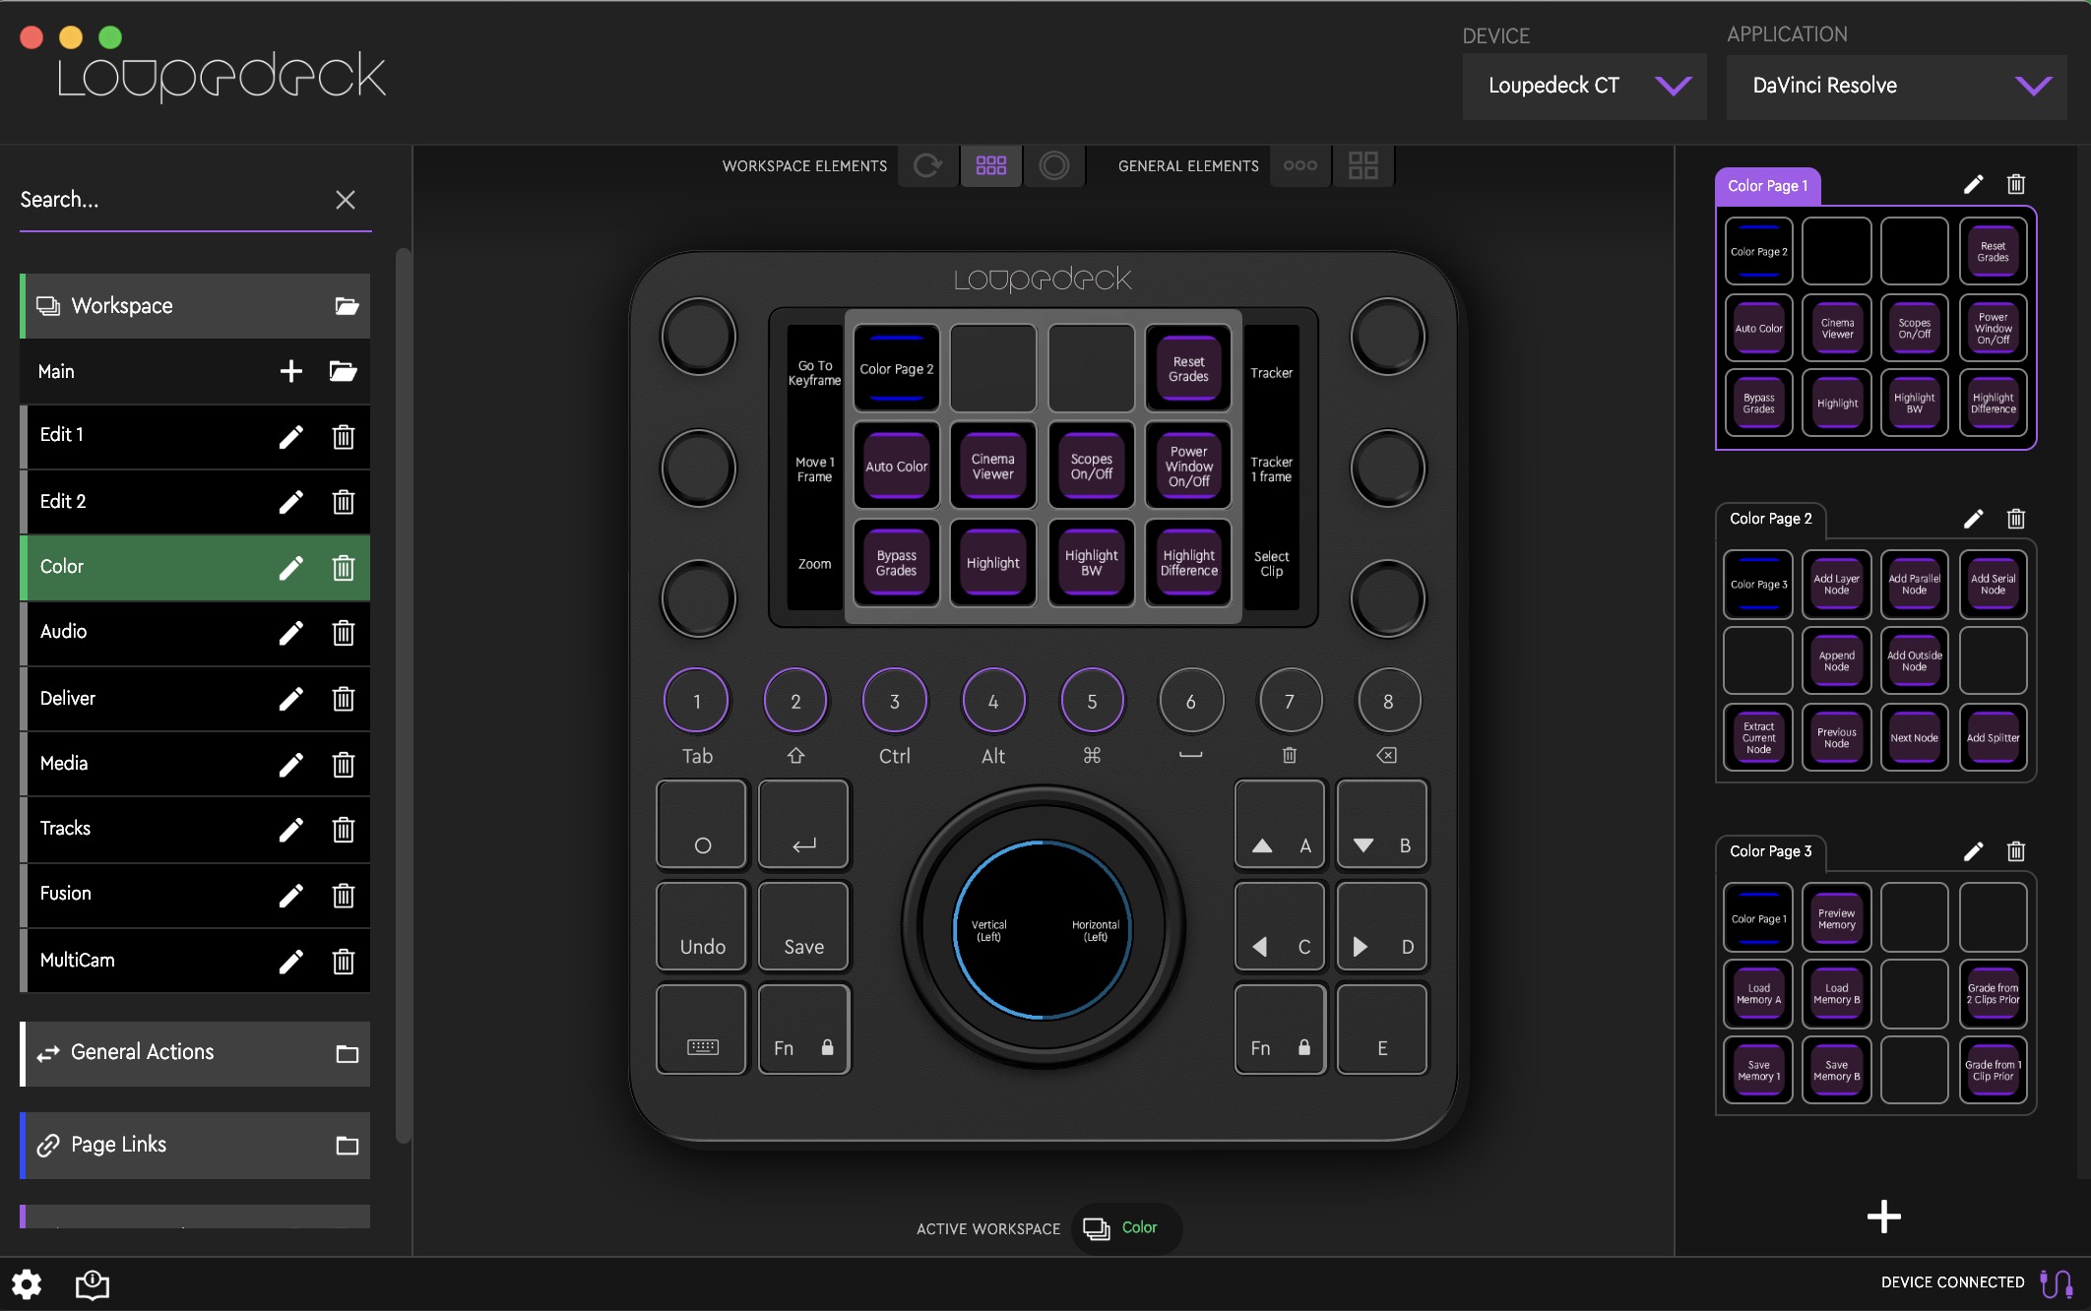2091x1311 pixels.
Task: Open the folder icon in the Main row
Action: pos(343,371)
